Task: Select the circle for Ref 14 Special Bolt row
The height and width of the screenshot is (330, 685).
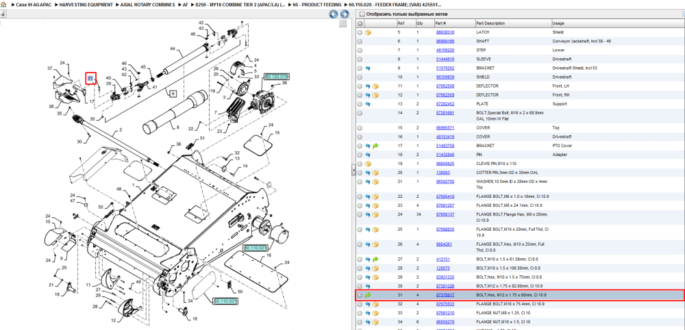Action: pyautogui.click(x=360, y=113)
